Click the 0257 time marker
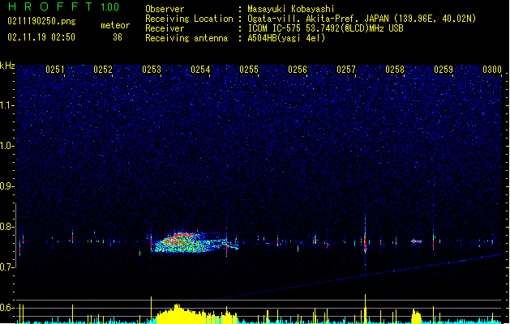Viewport: 510px width, 324px height. pyautogui.click(x=346, y=69)
